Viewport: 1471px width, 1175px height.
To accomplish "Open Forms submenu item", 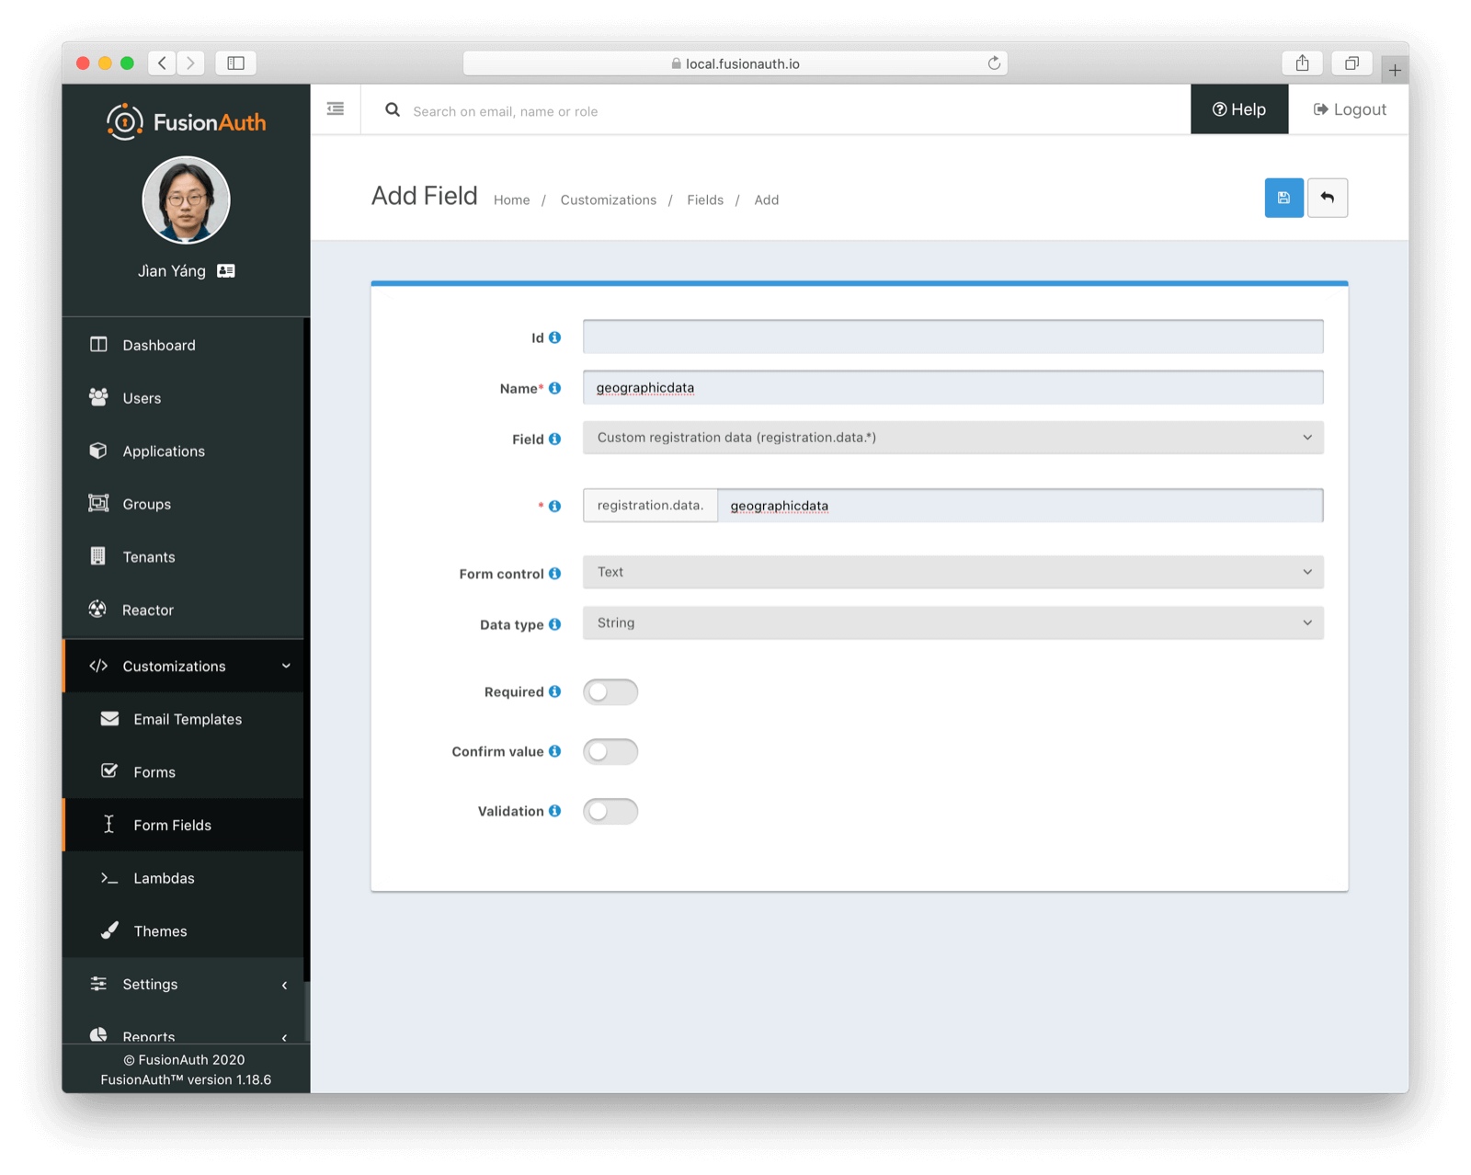I will click(184, 772).
